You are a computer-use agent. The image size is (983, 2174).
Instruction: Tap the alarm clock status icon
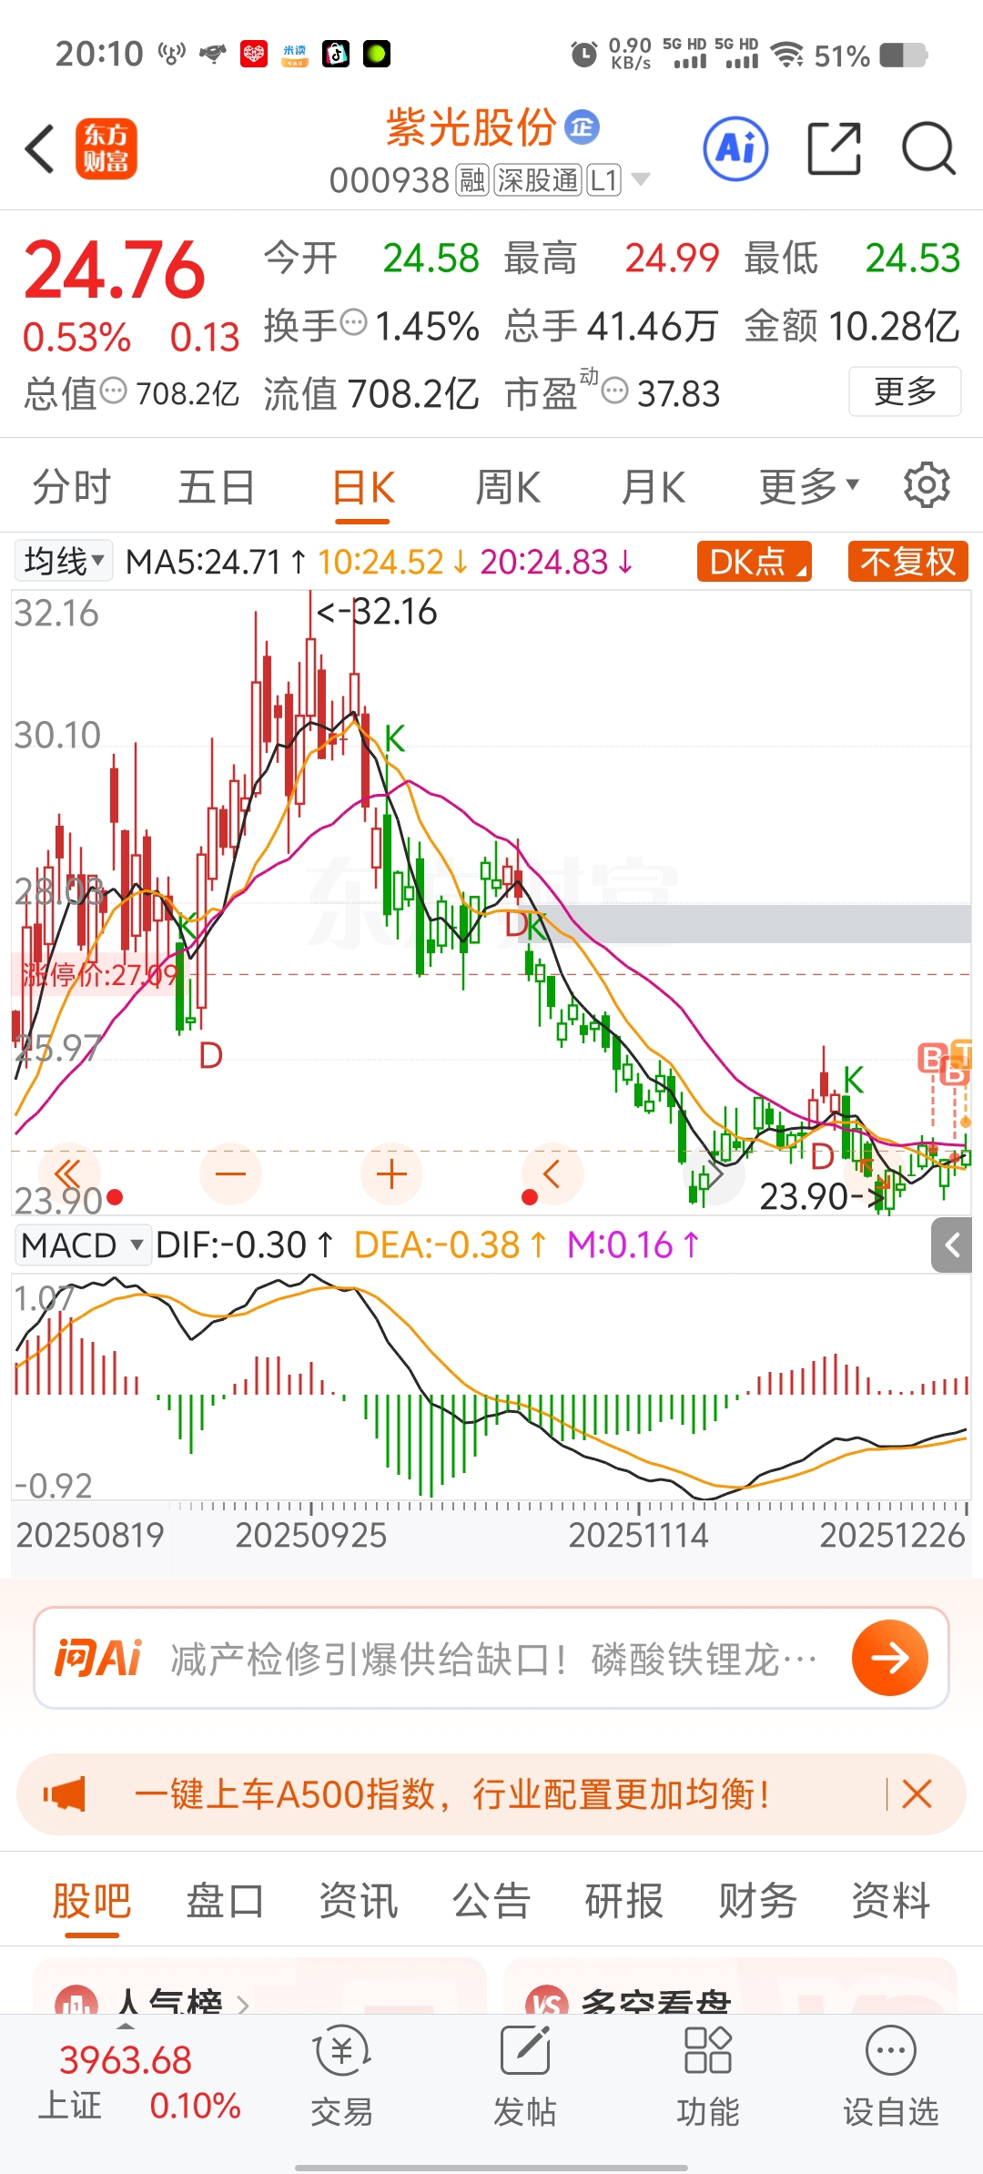584,55
